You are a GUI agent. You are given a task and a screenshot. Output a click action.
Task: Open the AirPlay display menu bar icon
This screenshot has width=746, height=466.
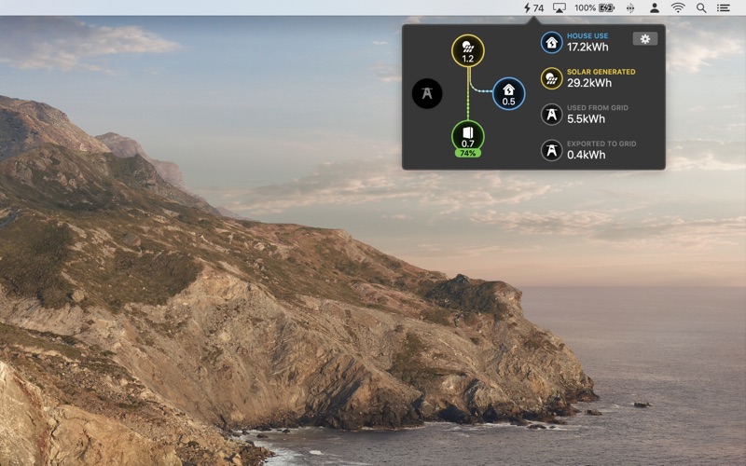[x=559, y=7]
